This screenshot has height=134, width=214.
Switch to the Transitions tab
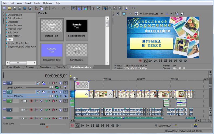tap(45, 67)
